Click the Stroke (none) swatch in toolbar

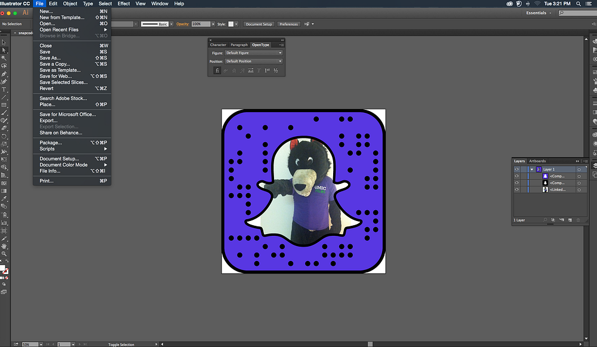[6, 271]
